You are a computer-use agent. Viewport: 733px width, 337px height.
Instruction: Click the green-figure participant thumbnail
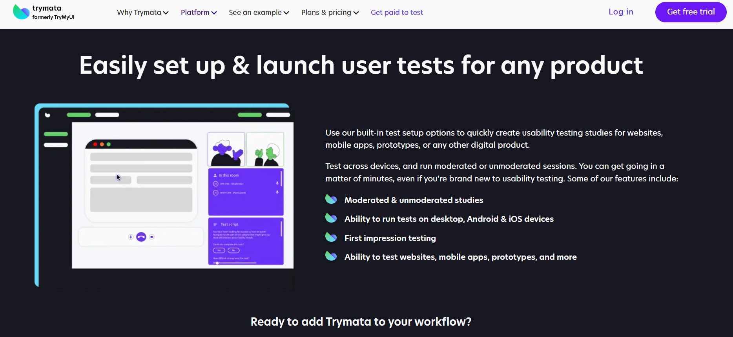(265, 149)
